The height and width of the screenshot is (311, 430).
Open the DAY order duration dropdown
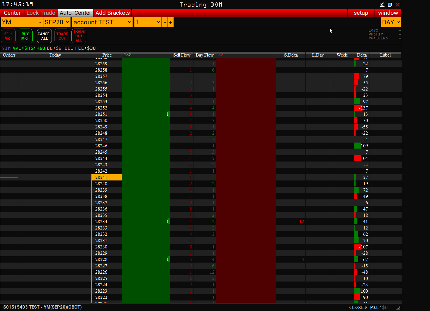pos(391,22)
